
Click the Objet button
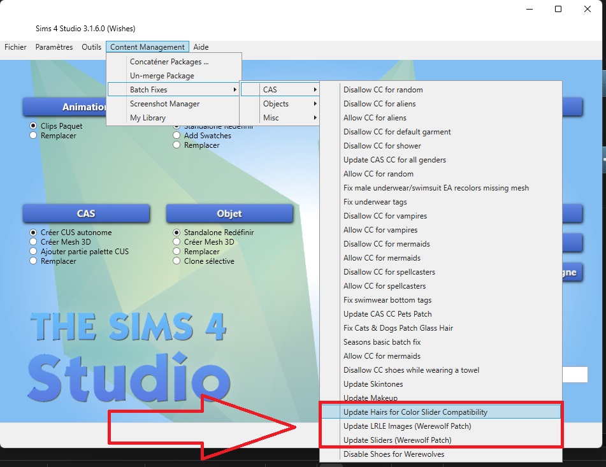click(x=229, y=213)
